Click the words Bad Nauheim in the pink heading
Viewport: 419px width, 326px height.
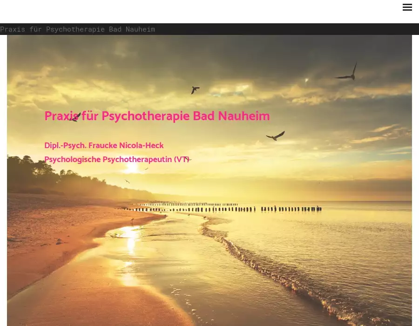231,116
